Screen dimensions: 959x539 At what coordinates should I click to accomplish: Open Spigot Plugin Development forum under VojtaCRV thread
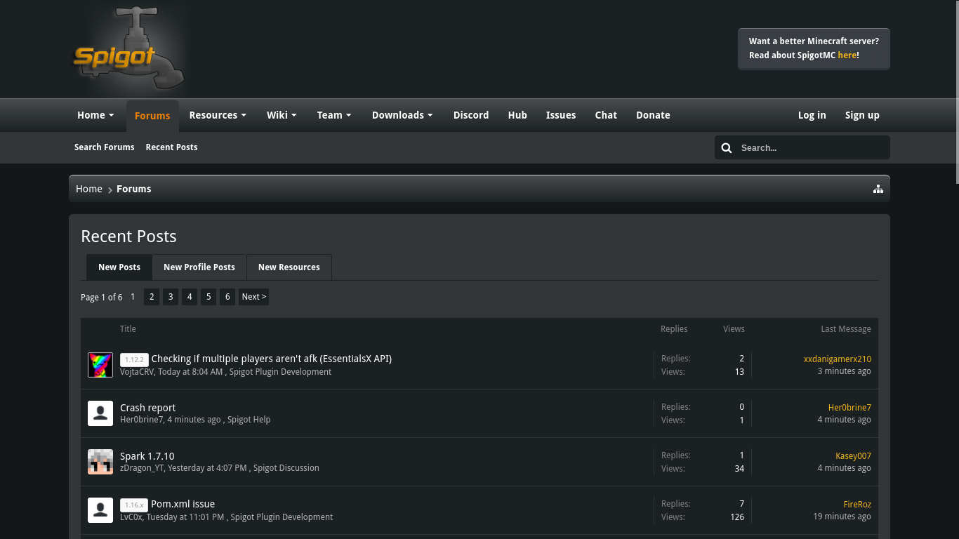coord(280,372)
